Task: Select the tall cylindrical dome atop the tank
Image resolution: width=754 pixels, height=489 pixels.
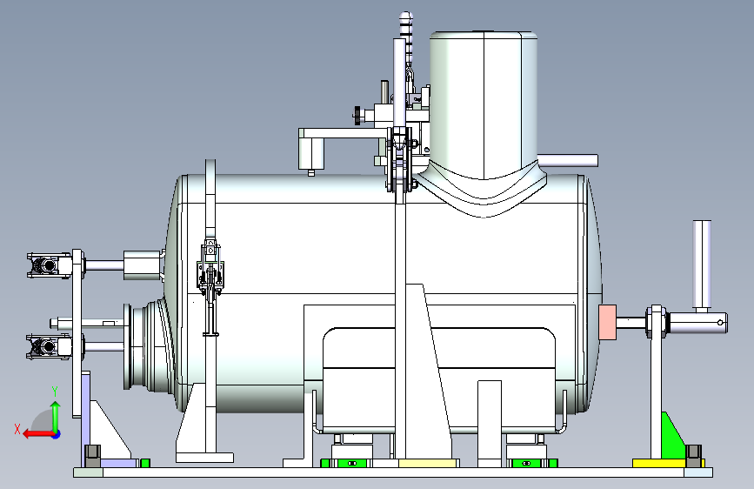Action: (x=484, y=104)
